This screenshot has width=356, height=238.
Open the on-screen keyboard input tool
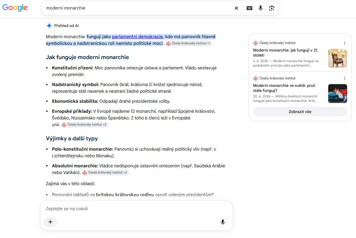[249, 8]
